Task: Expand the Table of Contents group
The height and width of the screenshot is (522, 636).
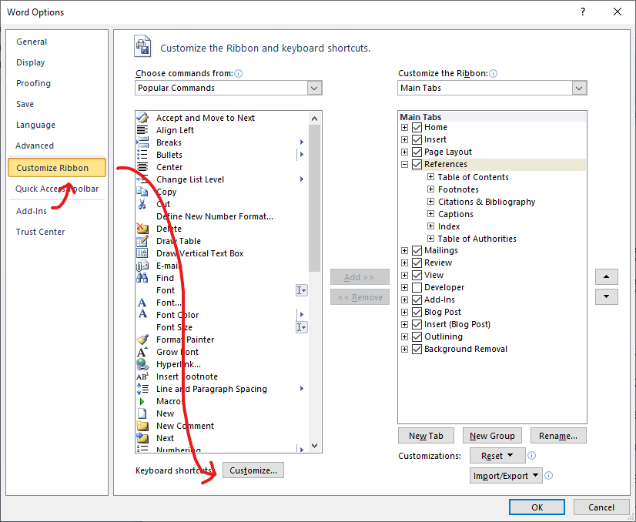Action: (x=430, y=177)
